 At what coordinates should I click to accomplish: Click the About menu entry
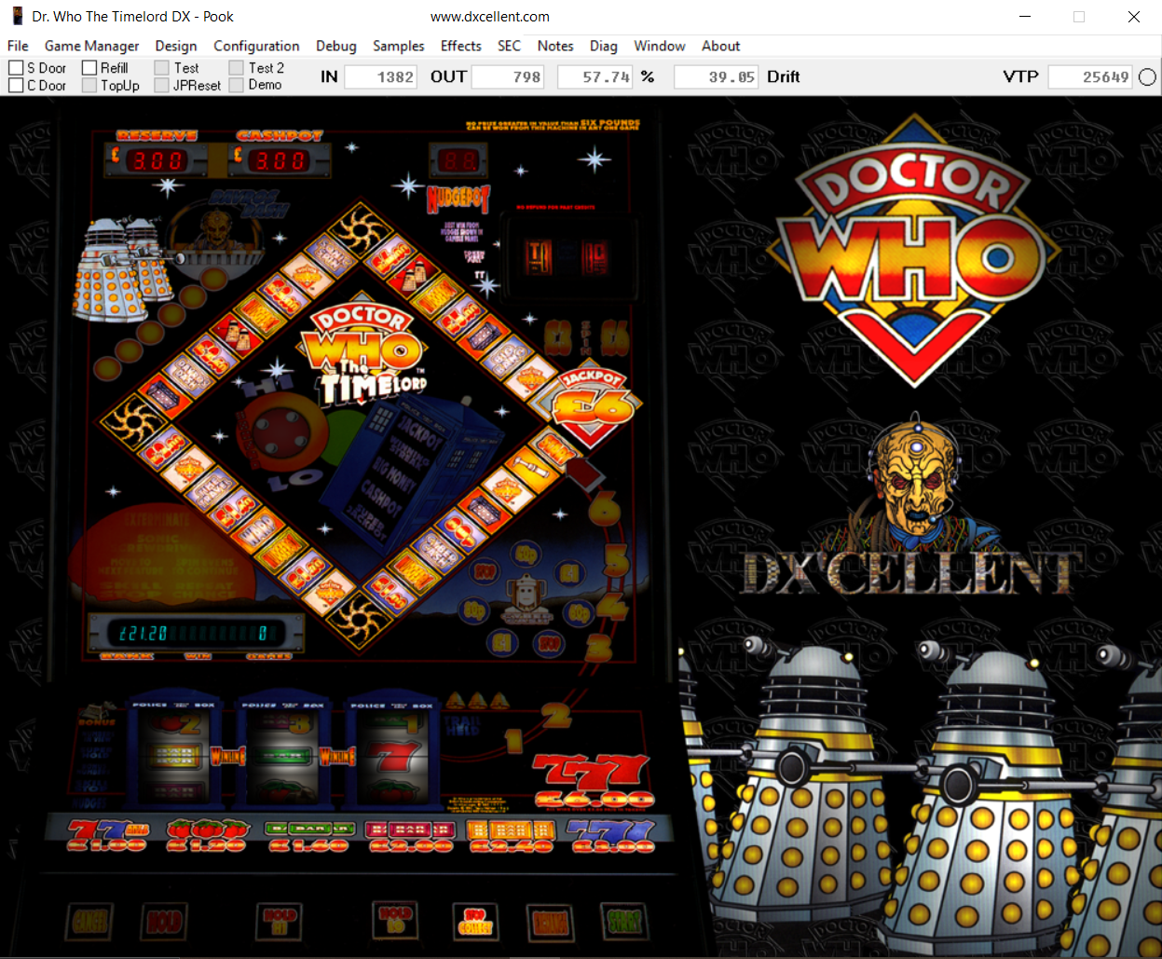click(720, 46)
